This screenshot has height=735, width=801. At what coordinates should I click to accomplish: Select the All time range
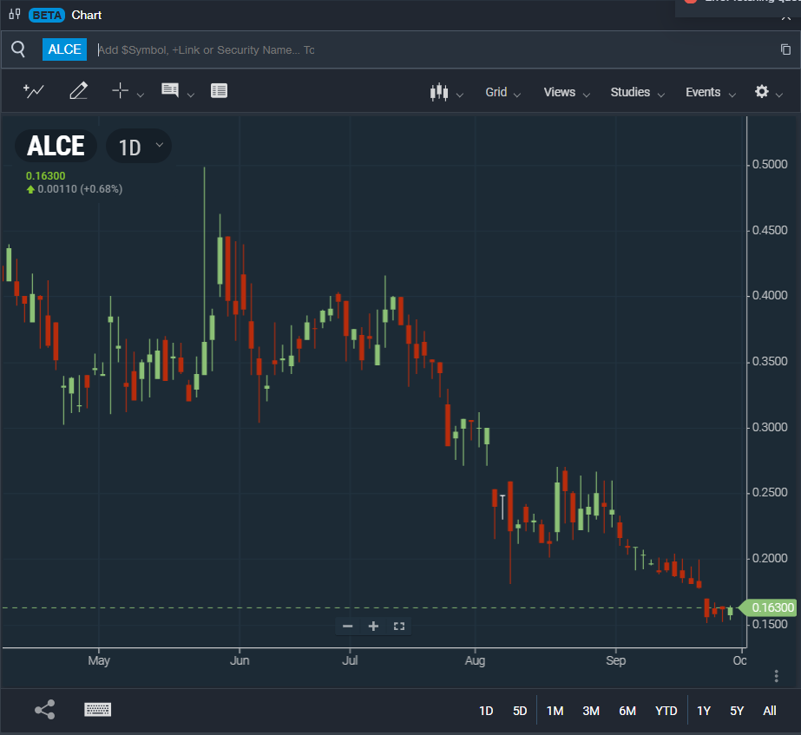pos(770,711)
